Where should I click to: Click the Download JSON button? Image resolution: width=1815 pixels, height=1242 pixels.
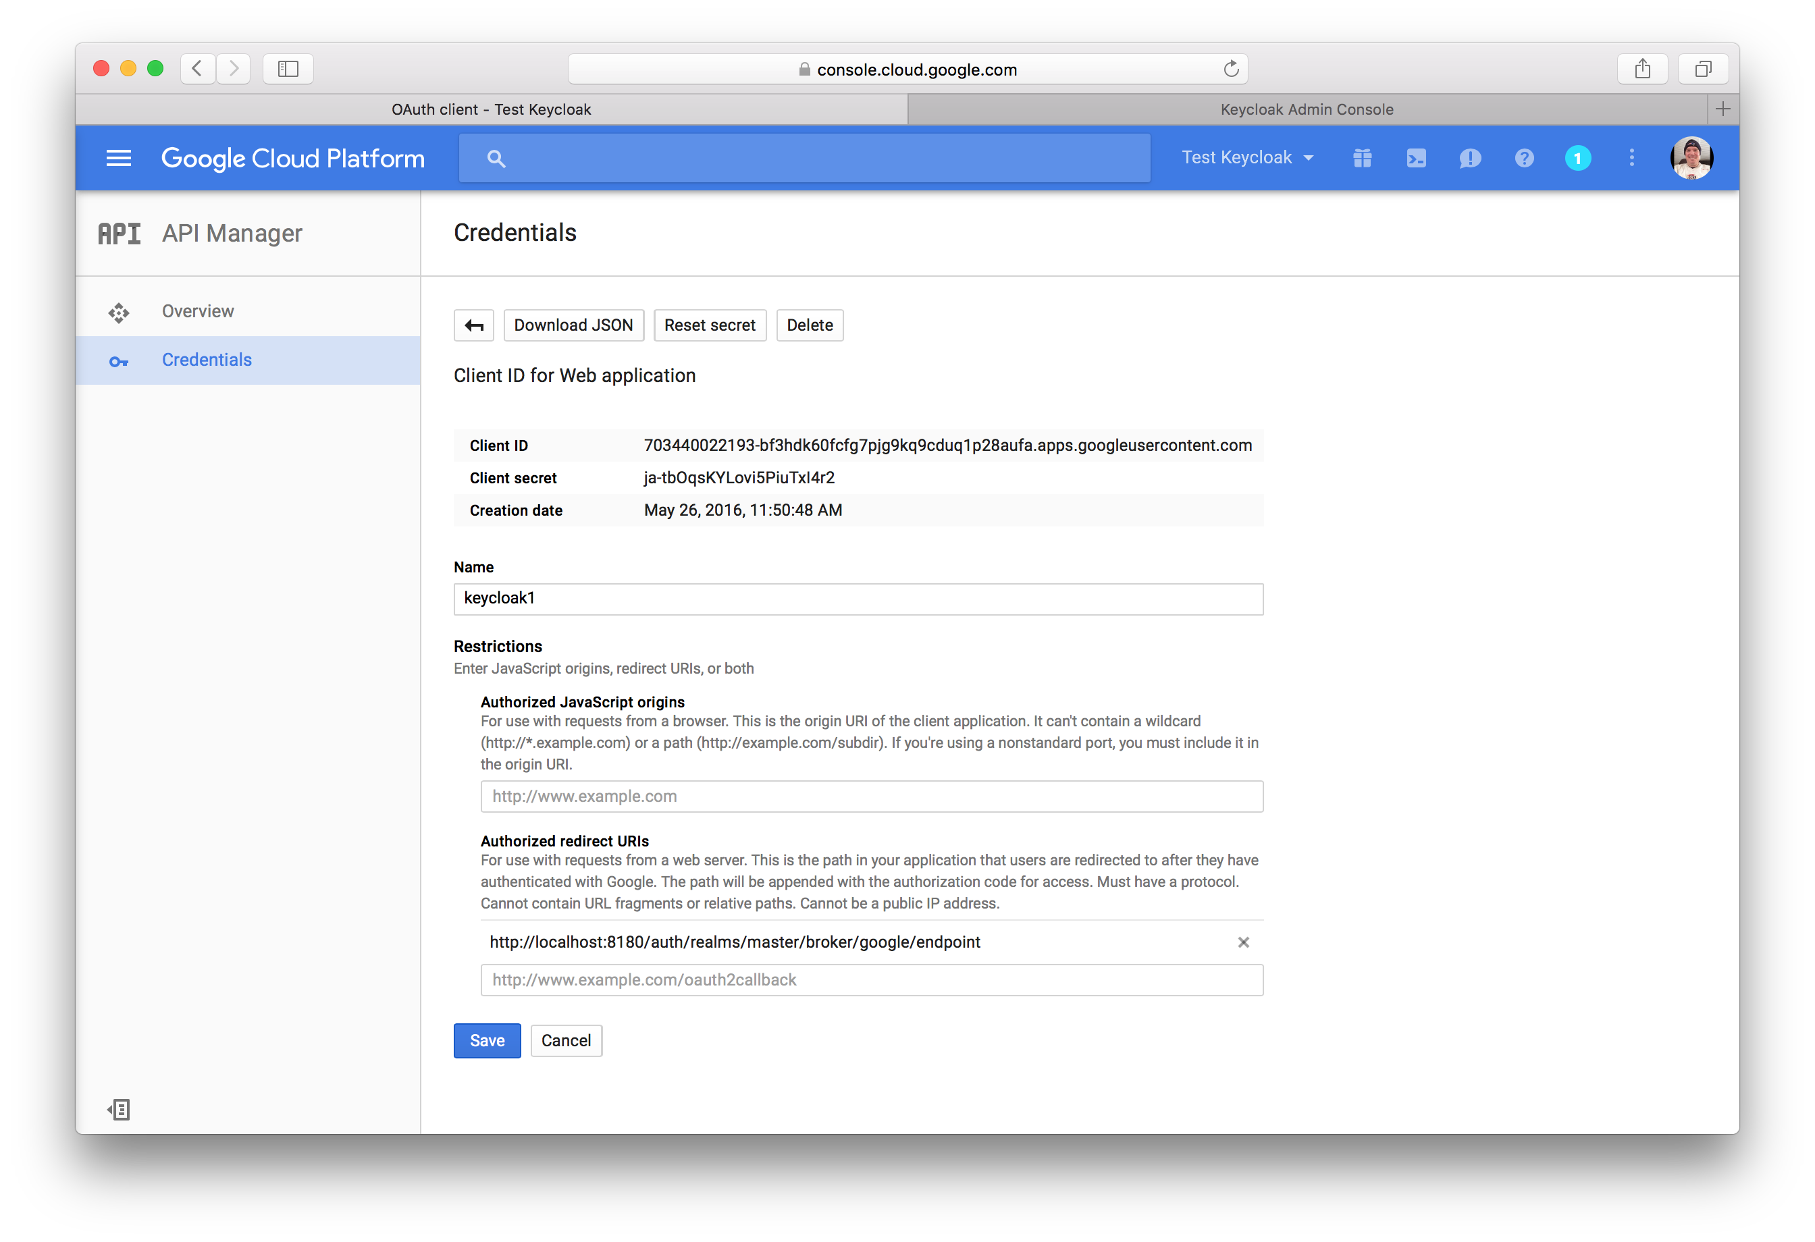pos(573,324)
